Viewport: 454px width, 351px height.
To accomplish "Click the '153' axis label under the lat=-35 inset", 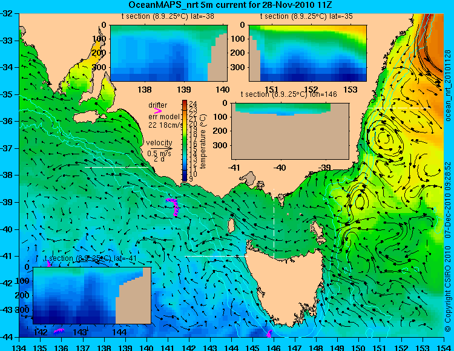I will pyautogui.click(x=350, y=90).
